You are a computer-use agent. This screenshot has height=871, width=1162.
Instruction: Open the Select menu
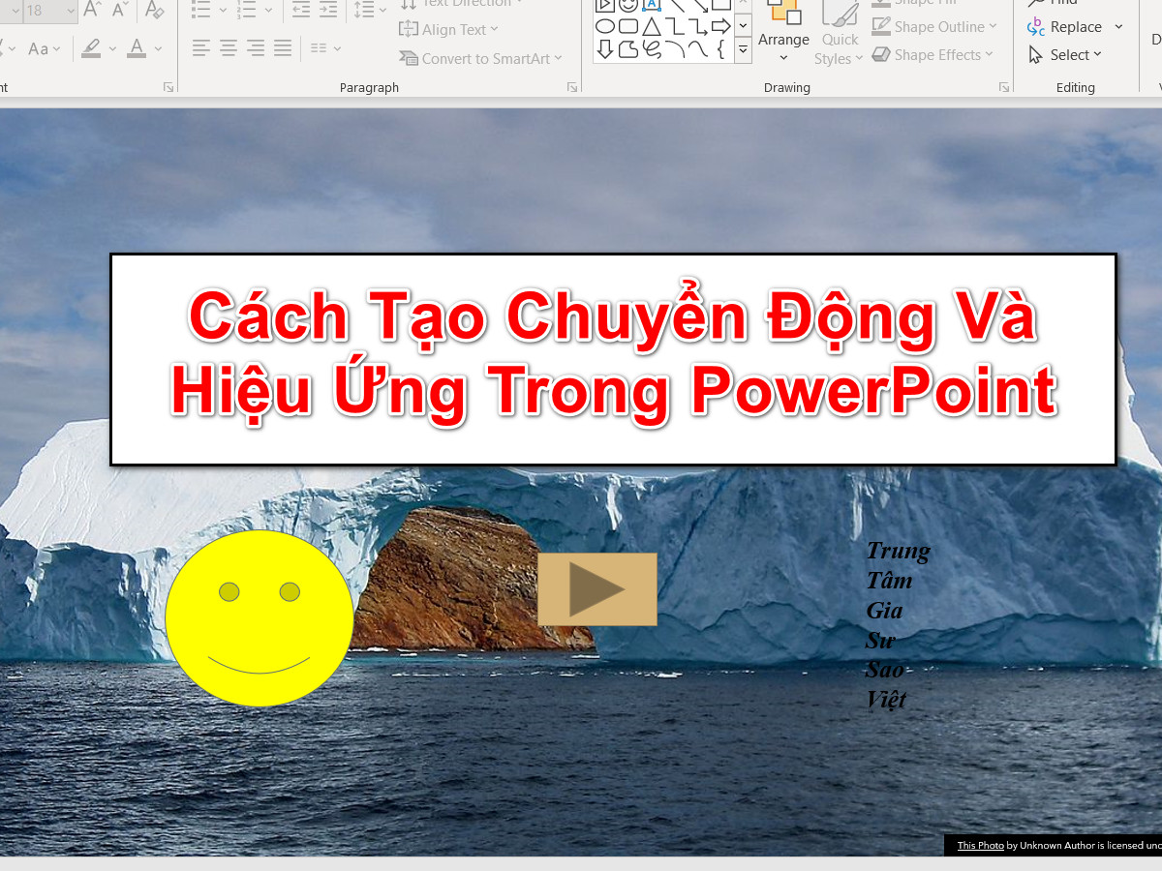[x=1065, y=55]
